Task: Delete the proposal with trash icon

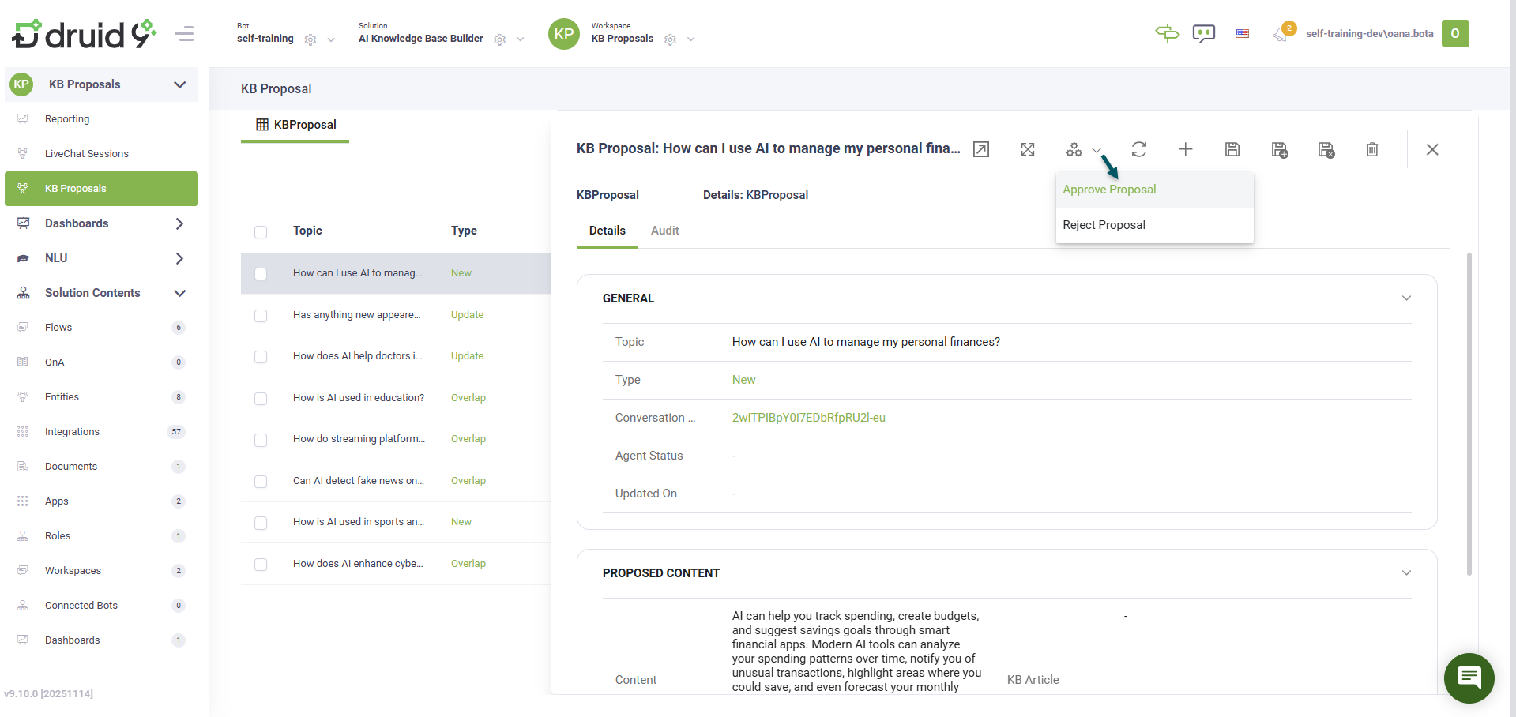Action: pos(1372,149)
